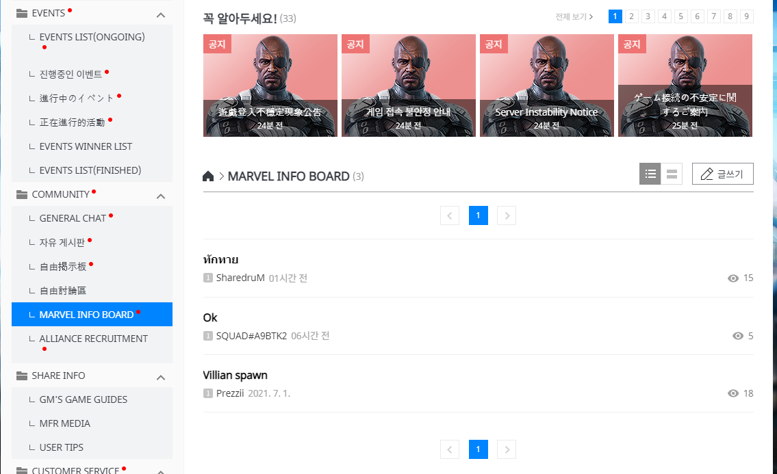Click the SHARE INFO folder icon
The image size is (777, 474).
22,376
